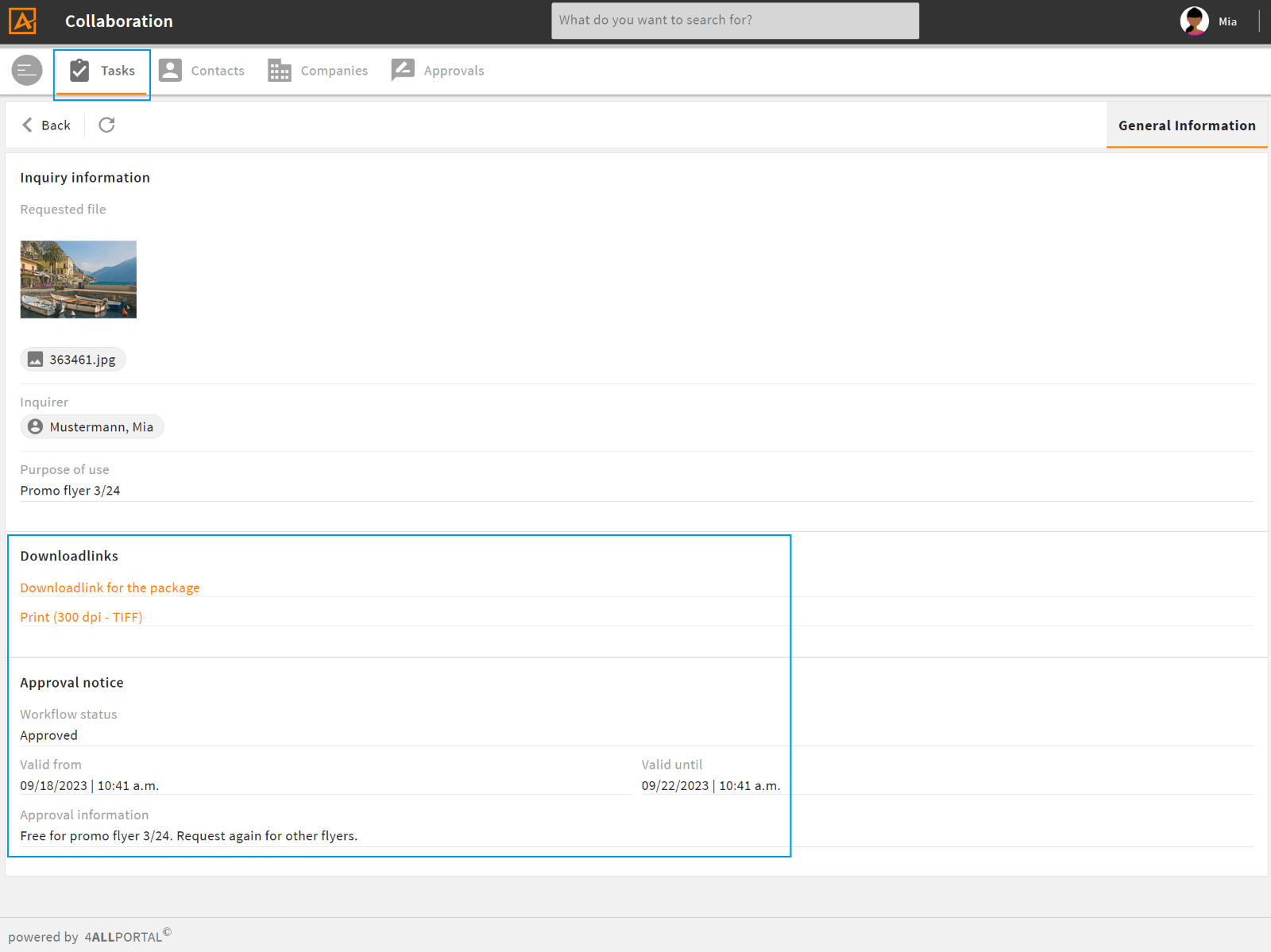Click the Promo flyer 3/24 value
Viewport: 1271px width, 952px height.
70,491
